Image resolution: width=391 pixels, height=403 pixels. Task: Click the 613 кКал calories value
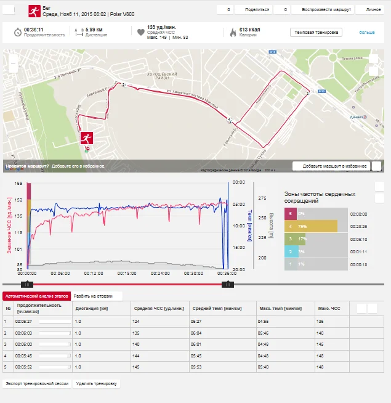pos(249,30)
